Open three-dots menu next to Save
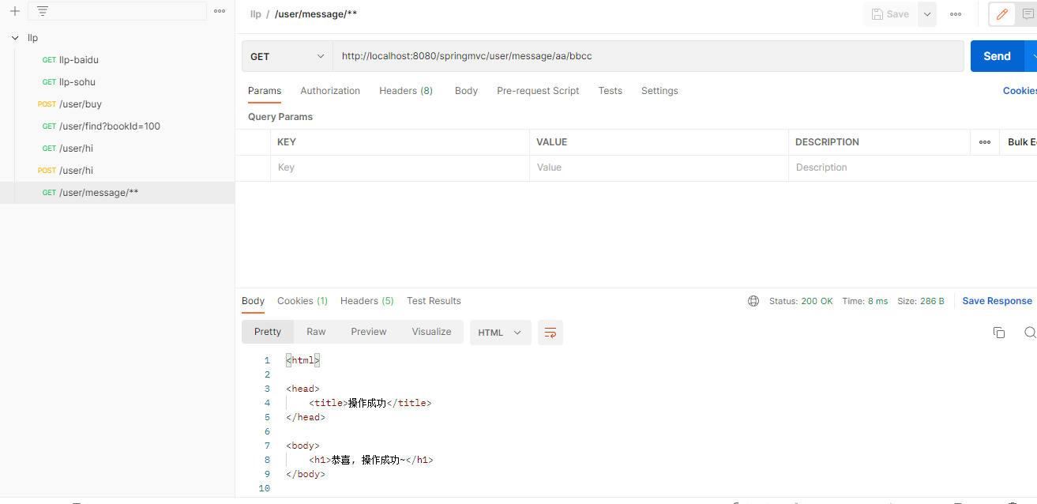The width and height of the screenshot is (1037, 504). point(956,14)
